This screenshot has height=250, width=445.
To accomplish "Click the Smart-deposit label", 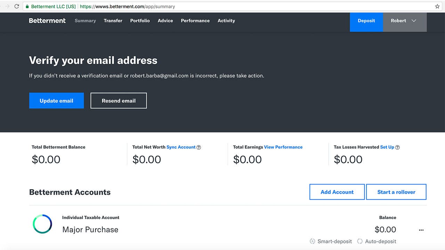I will click(334, 241).
